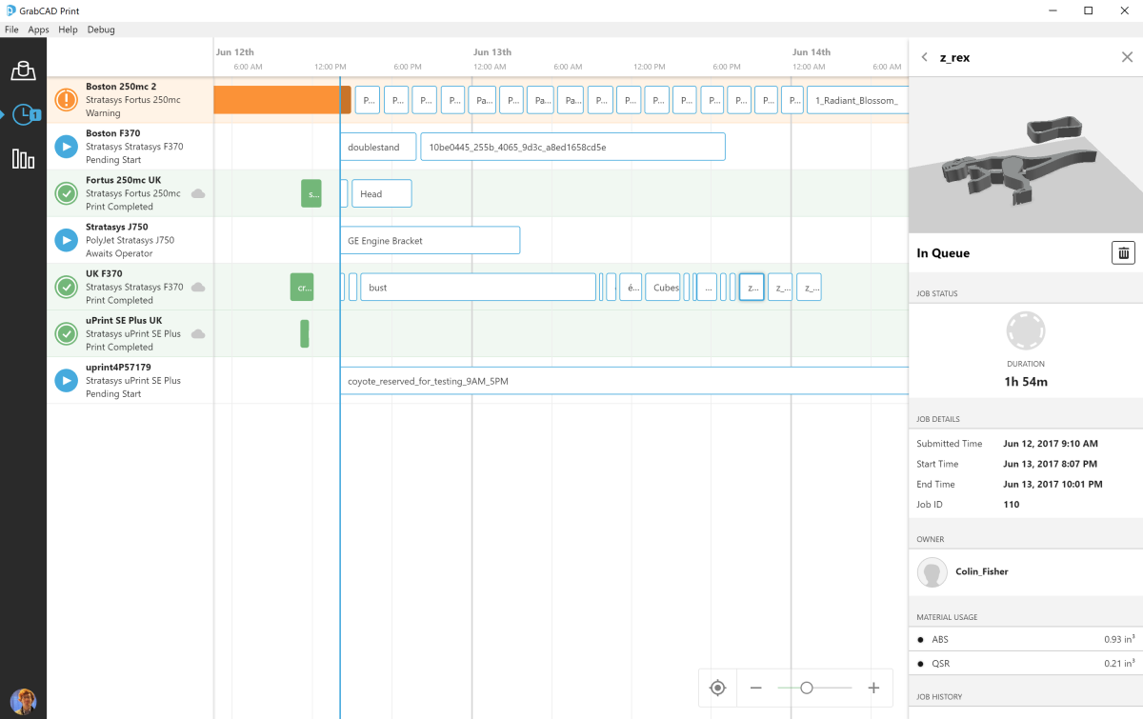The width and height of the screenshot is (1143, 719).
Task: Click the completed check icon for Fortus 250mc UK
Action: [x=66, y=193]
